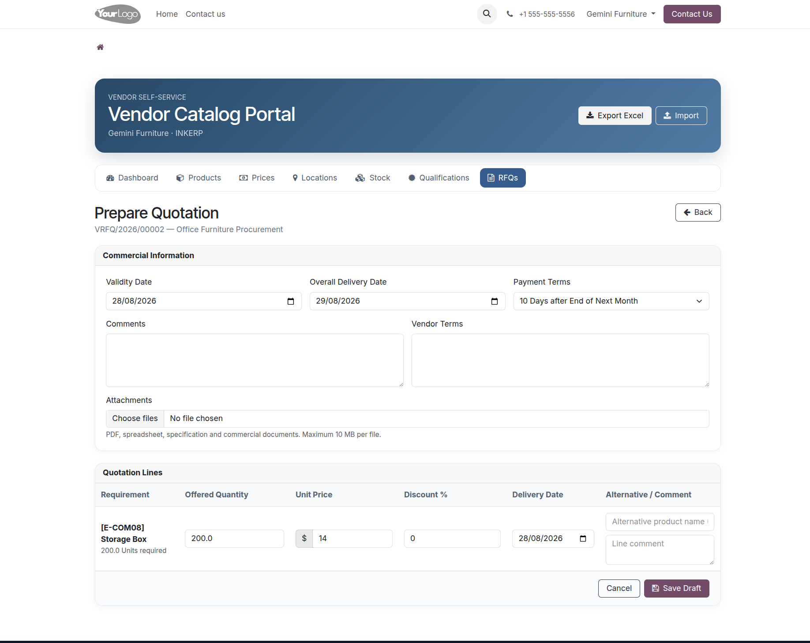Open the search magnifier icon
The height and width of the screenshot is (643, 810).
pyautogui.click(x=487, y=14)
